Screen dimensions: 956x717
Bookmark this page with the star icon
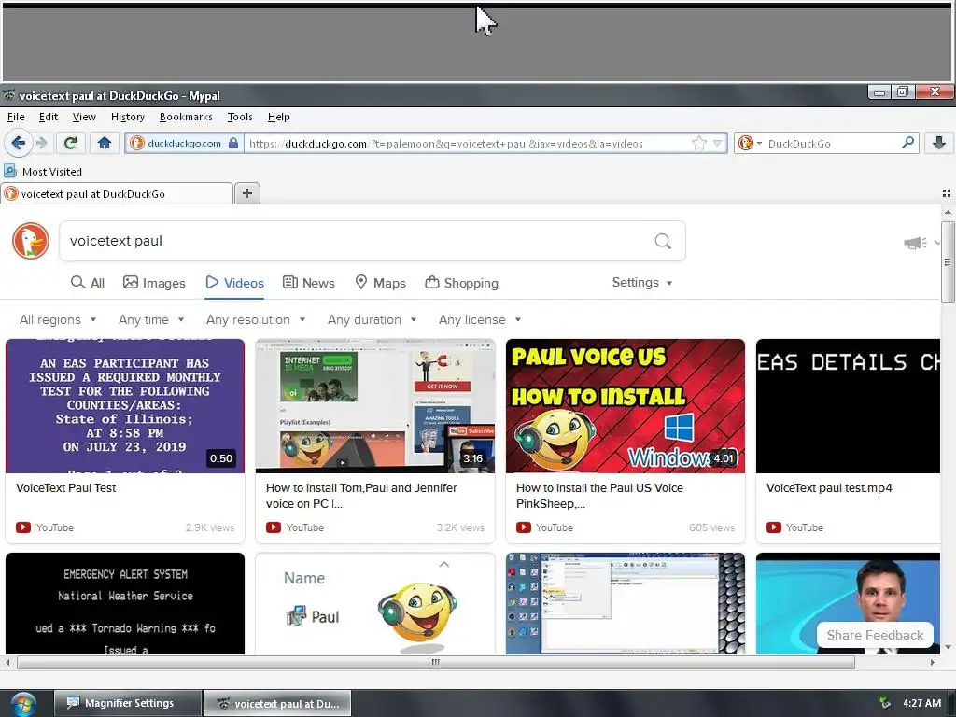[x=698, y=143]
